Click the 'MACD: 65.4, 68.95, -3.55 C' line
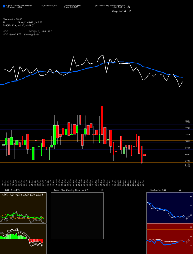The width and height of the screenshot is (193, 254). [x=18, y=25]
